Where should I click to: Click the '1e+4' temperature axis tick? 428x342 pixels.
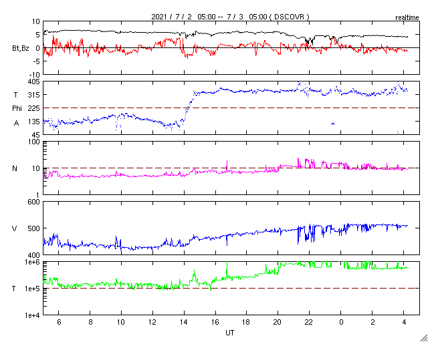pos(33,315)
